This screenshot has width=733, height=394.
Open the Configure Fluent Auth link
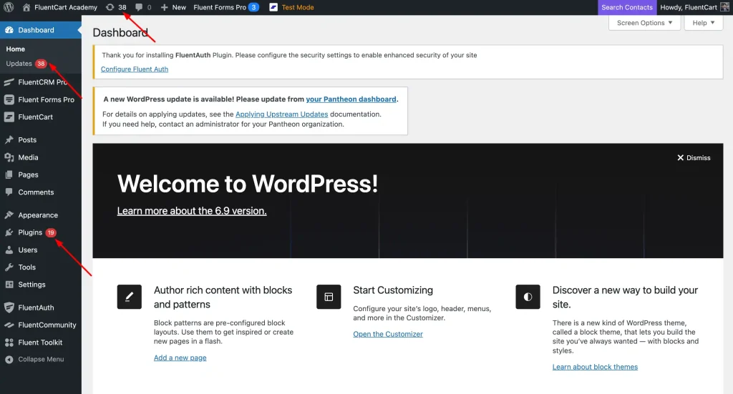click(135, 69)
